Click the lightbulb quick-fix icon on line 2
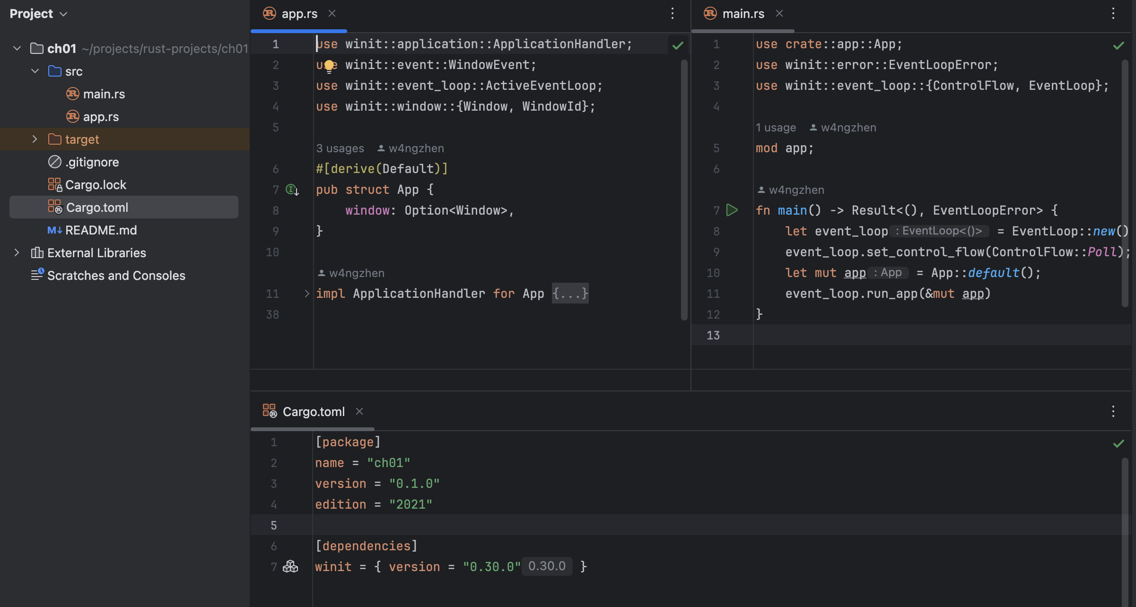The height and width of the screenshot is (607, 1136). coord(329,66)
